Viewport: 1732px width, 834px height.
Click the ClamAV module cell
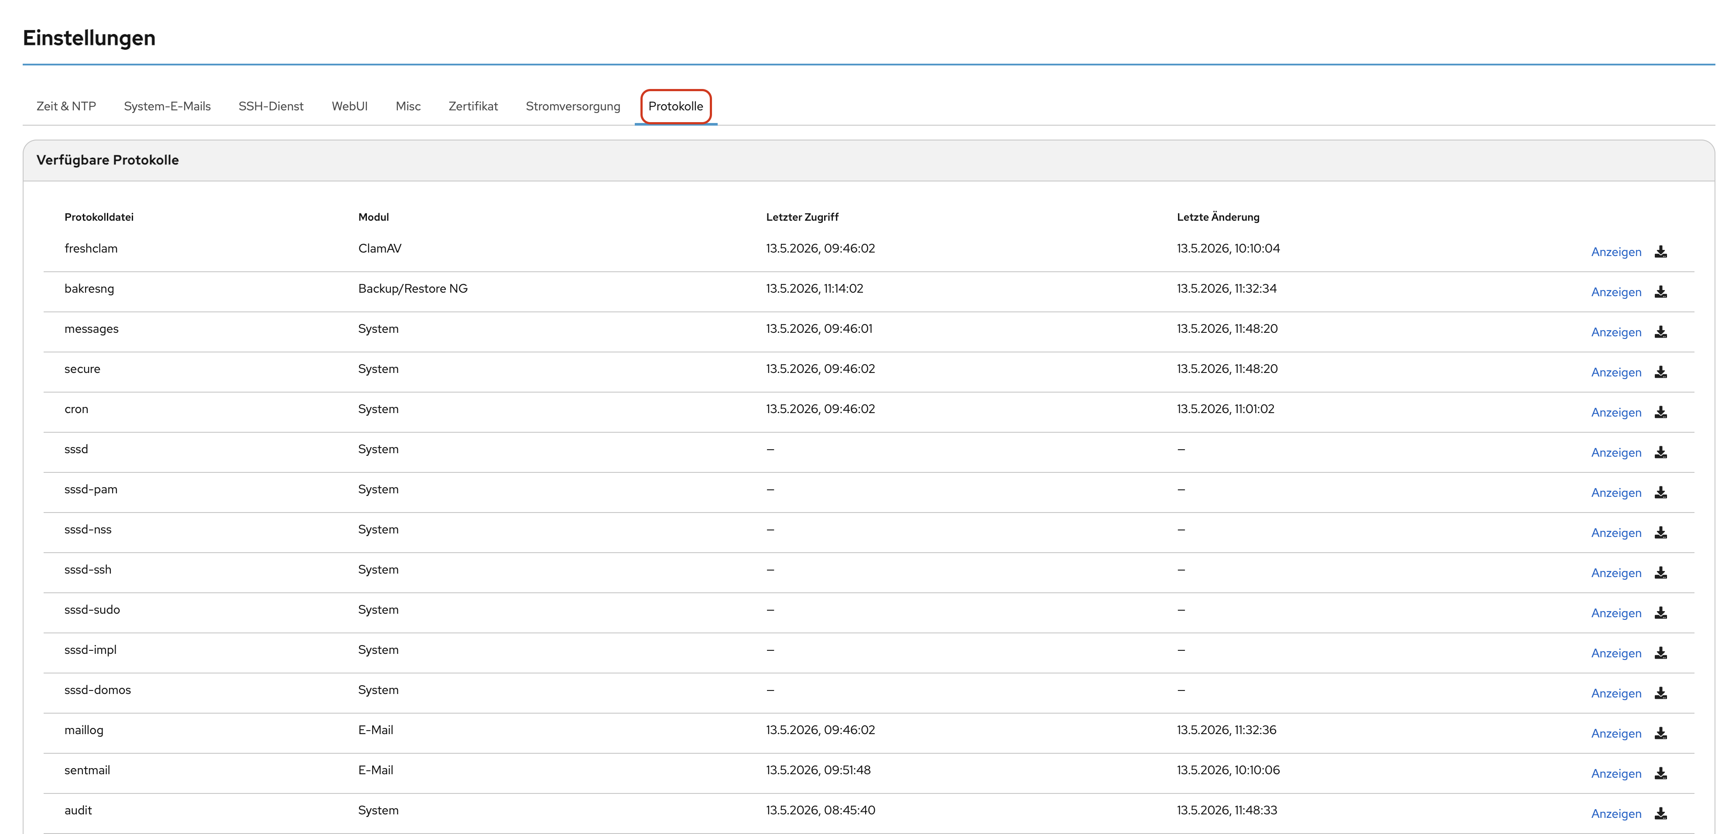[379, 249]
